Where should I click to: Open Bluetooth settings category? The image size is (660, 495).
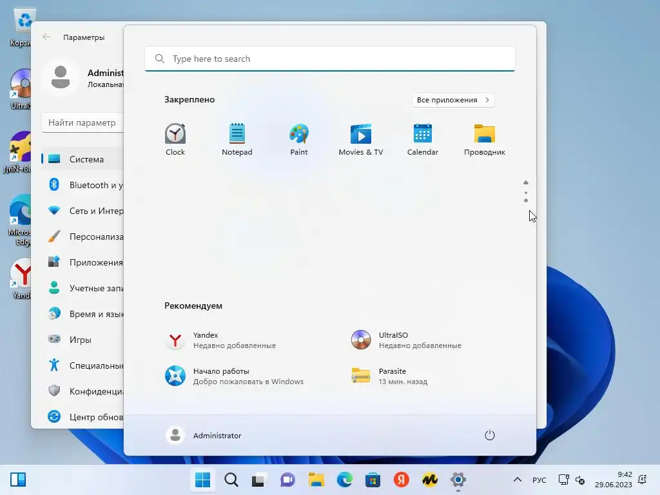point(82,185)
